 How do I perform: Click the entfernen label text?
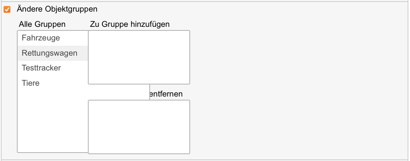pyautogui.click(x=166, y=94)
